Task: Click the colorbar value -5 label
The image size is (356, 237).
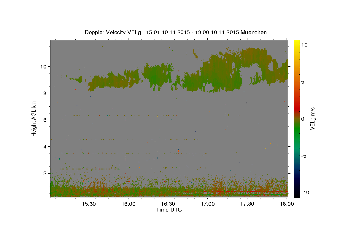Action: pos(303,156)
